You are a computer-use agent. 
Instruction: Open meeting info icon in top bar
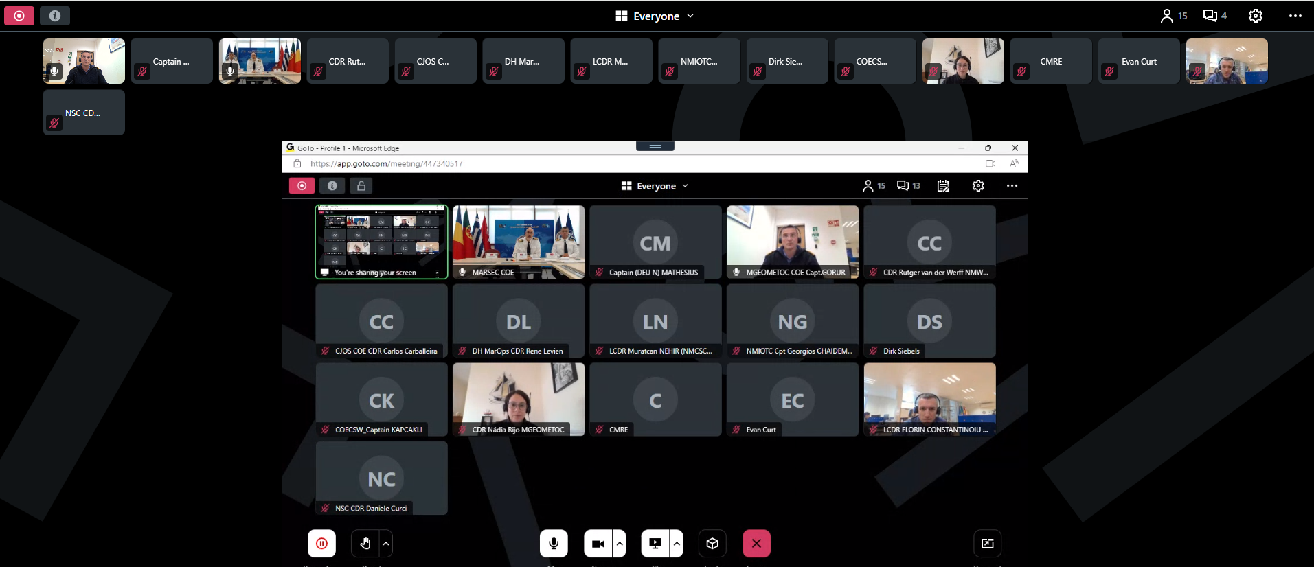(55, 16)
